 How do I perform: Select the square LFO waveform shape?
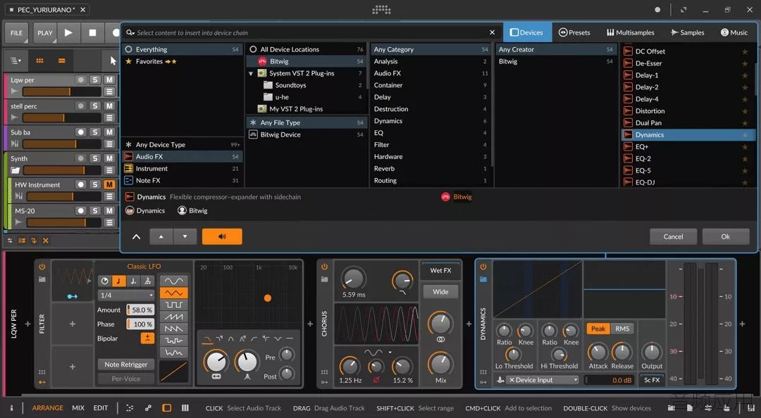[x=173, y=305]
